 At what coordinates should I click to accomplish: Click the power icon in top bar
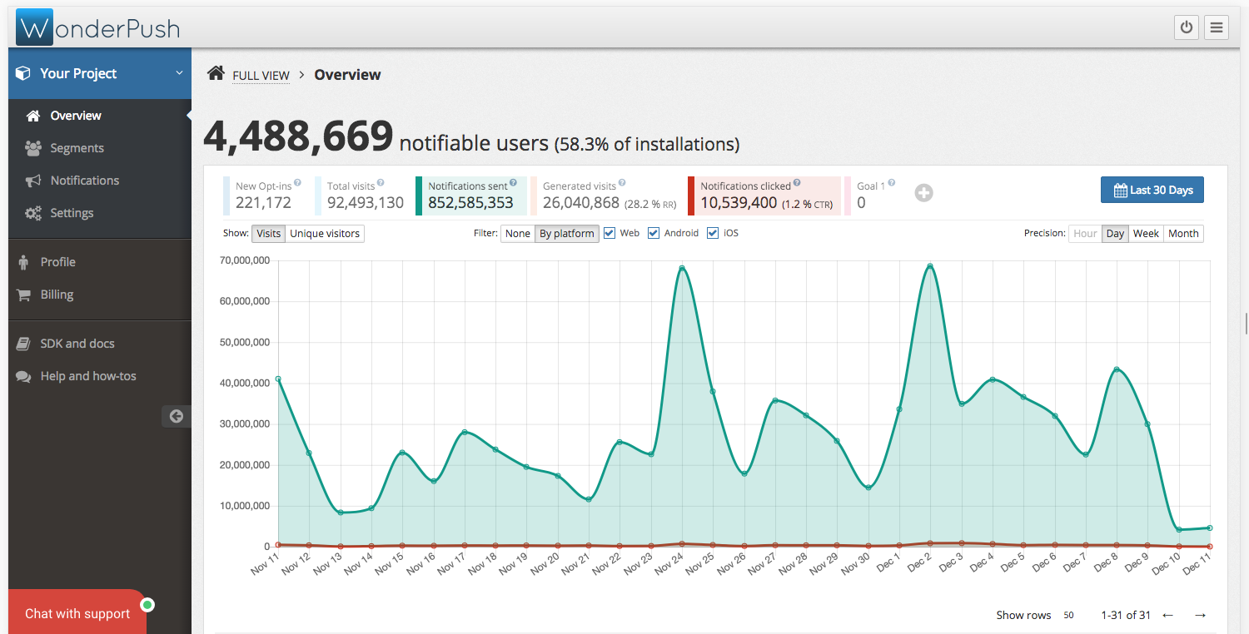click(1187, 27)
